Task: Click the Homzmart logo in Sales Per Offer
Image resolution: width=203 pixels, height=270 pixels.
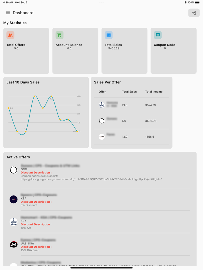Action: 102,105
